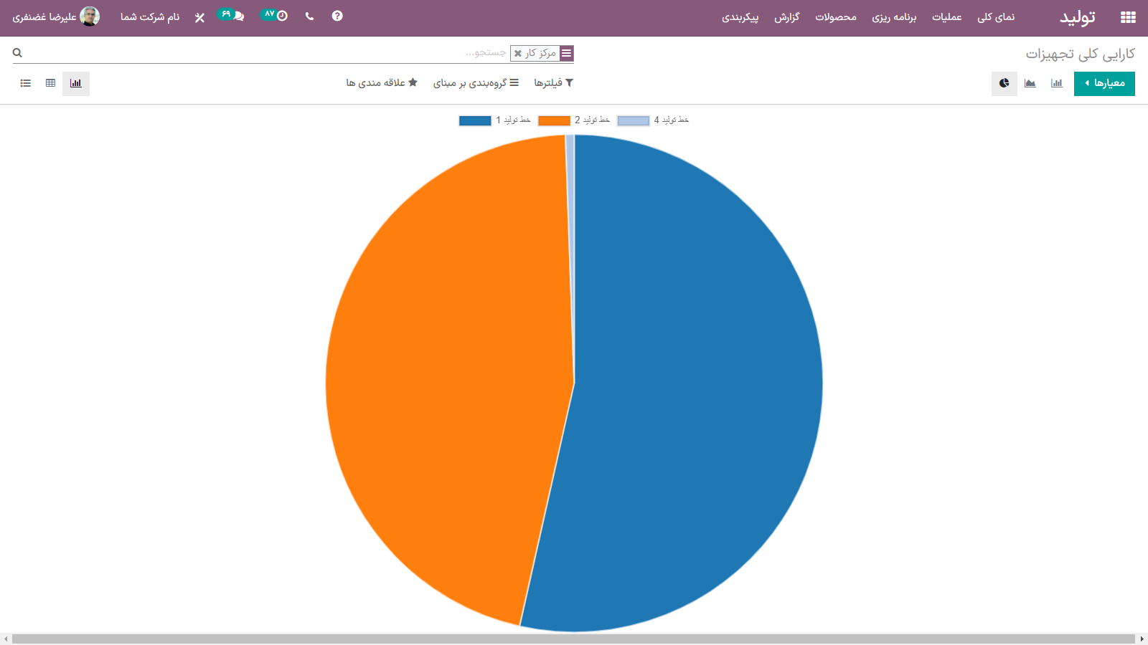Open the pivot table view

click(x=50, y=83)
